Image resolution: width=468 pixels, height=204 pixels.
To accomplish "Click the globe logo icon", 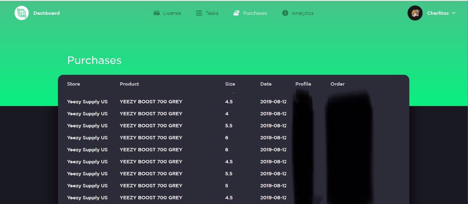I will click(21, 13).
